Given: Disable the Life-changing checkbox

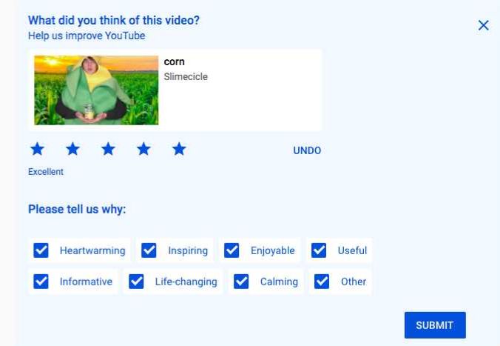Looking at the screenshot, I should pyautogui.click(x=136, y=282).
